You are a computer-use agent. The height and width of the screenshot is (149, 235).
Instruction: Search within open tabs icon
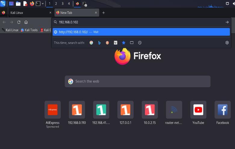[132, 43]
